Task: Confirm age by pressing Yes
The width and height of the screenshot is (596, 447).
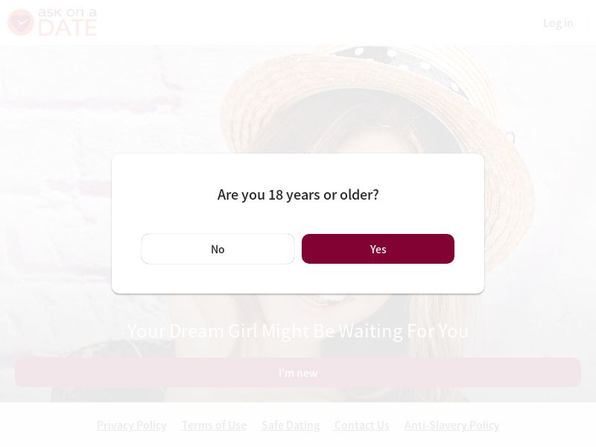Action: point(378,249)
